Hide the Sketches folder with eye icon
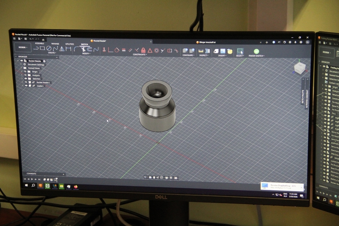Viewport: 339px width, 226px height. tap(25, 78)
